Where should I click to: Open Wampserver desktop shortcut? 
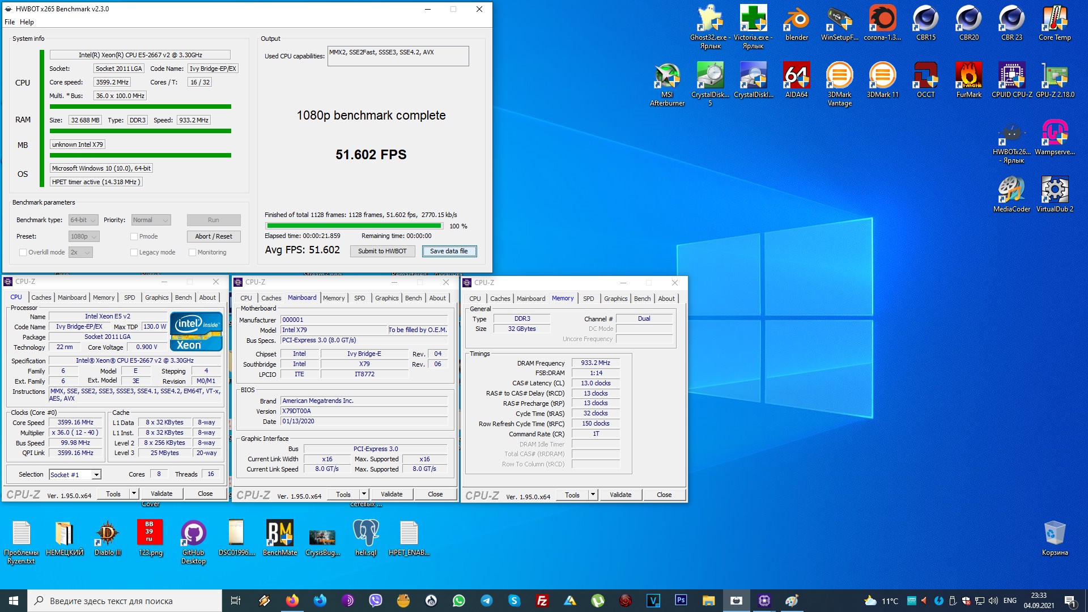(x=1055, y=137)
